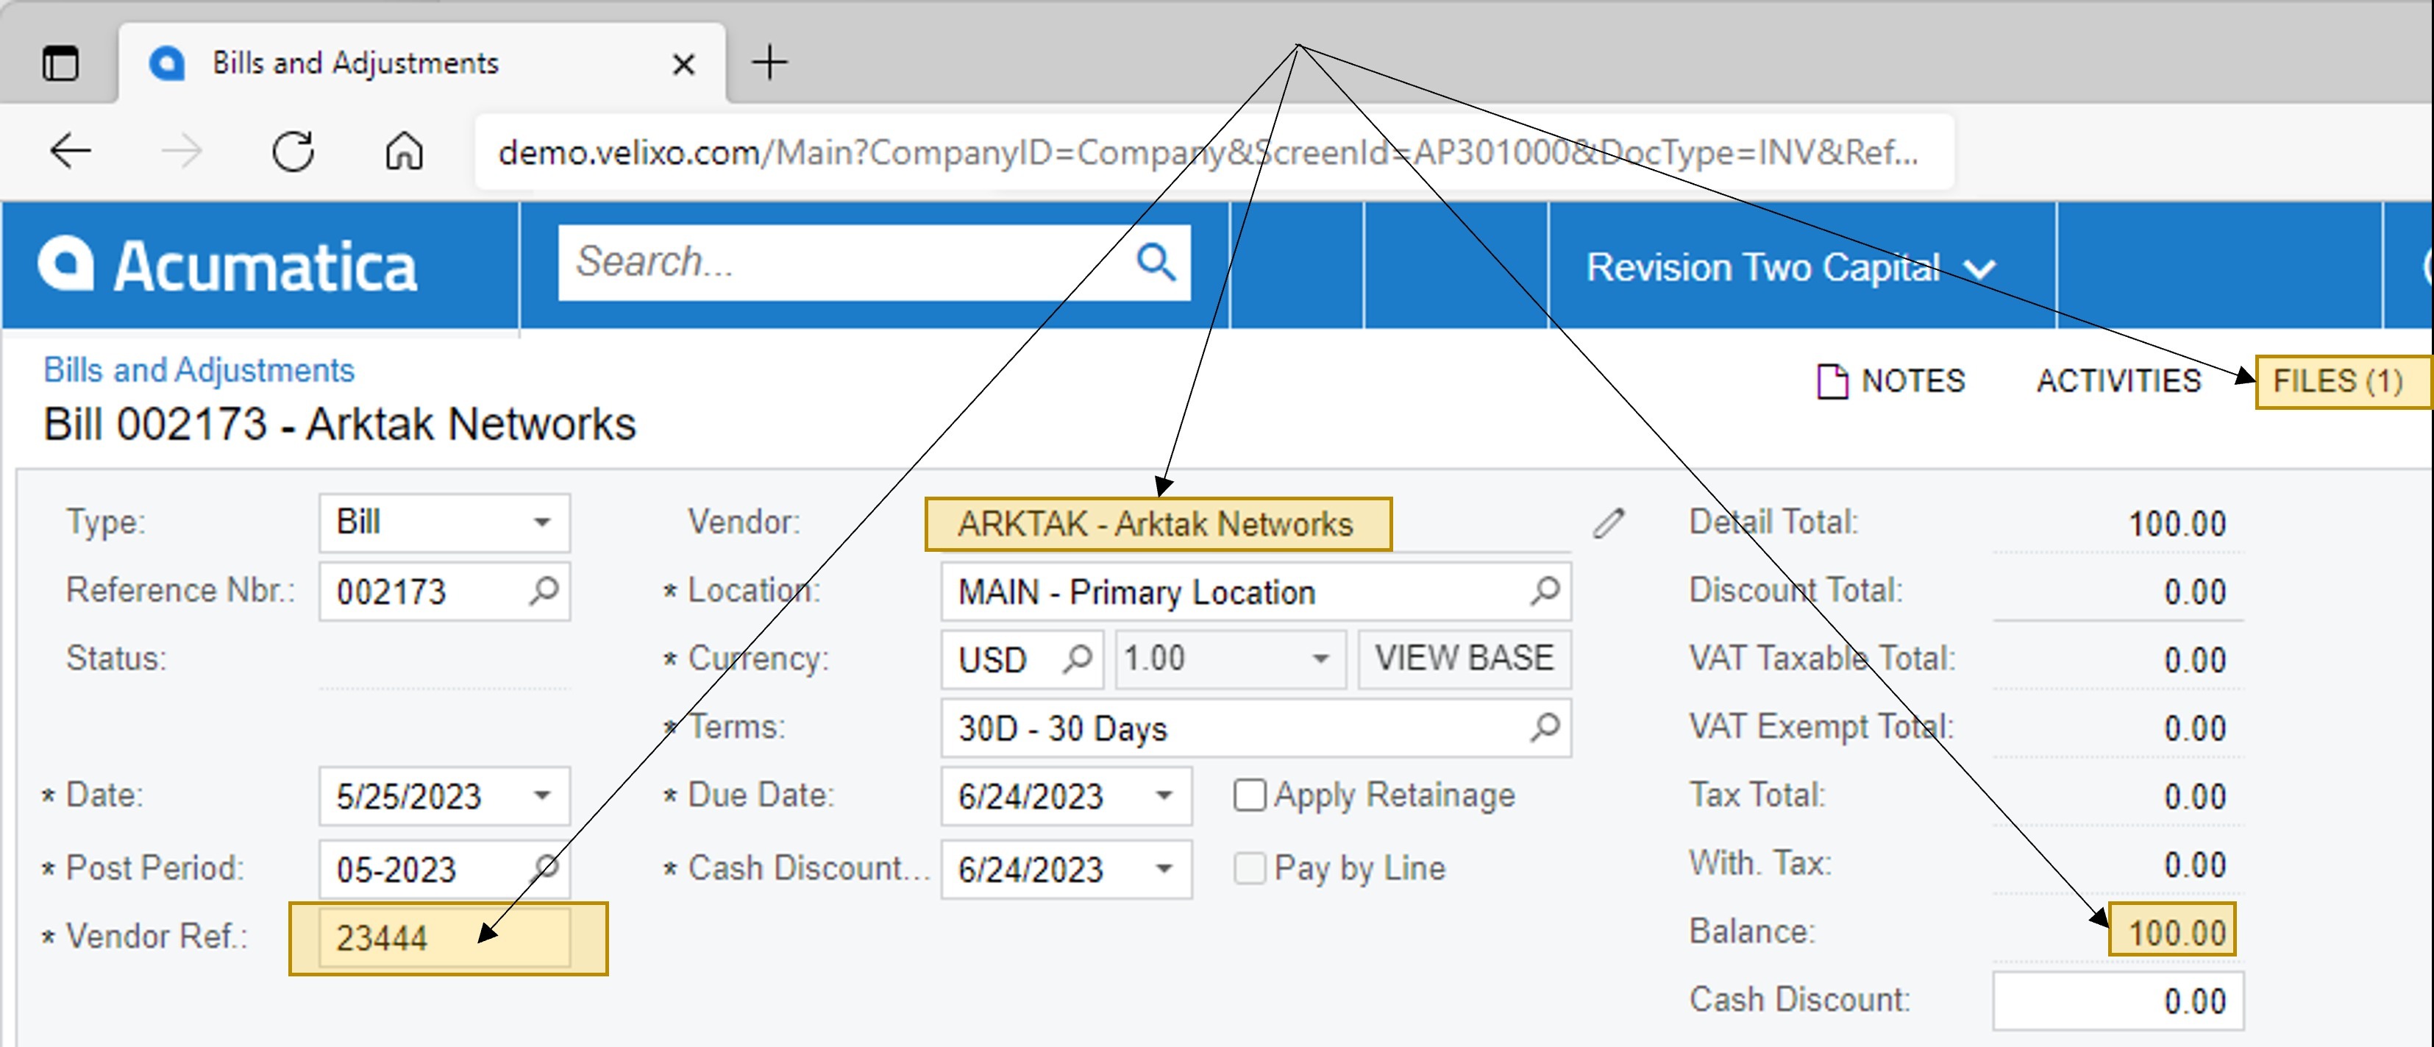Open the Date calendar dropdown
The image size is (2434, 1047).
541,795
